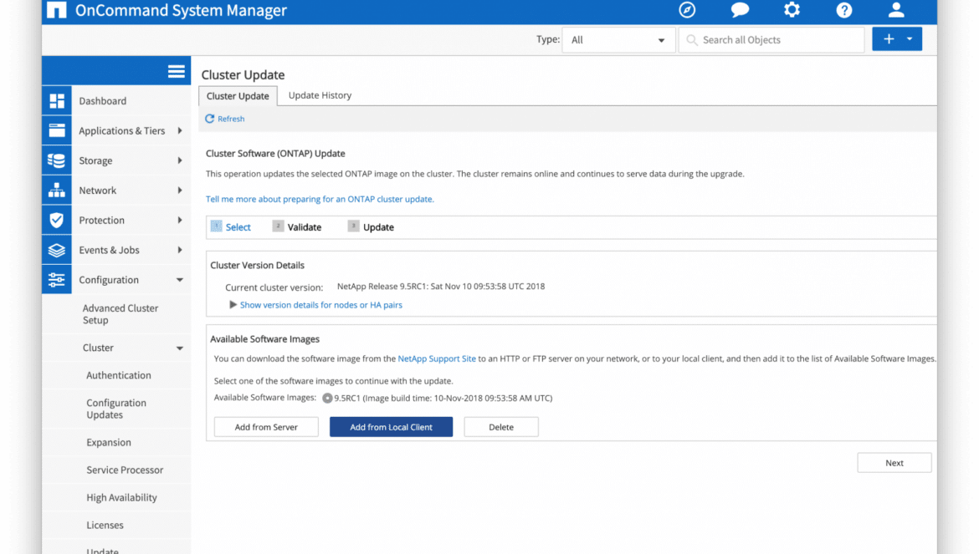Viewport: 979px width, 554px height.
Task: Open the user account icon
Action: click(896, 10)
